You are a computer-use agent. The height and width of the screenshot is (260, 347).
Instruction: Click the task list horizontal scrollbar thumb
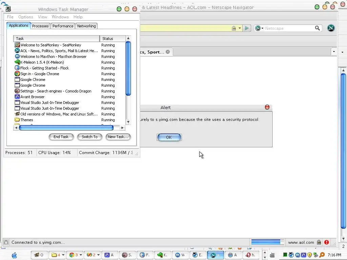click(66, 128)
